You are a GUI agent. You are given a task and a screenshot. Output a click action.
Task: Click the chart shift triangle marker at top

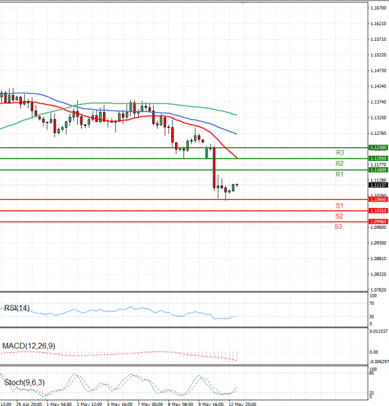tap(242, 4)
